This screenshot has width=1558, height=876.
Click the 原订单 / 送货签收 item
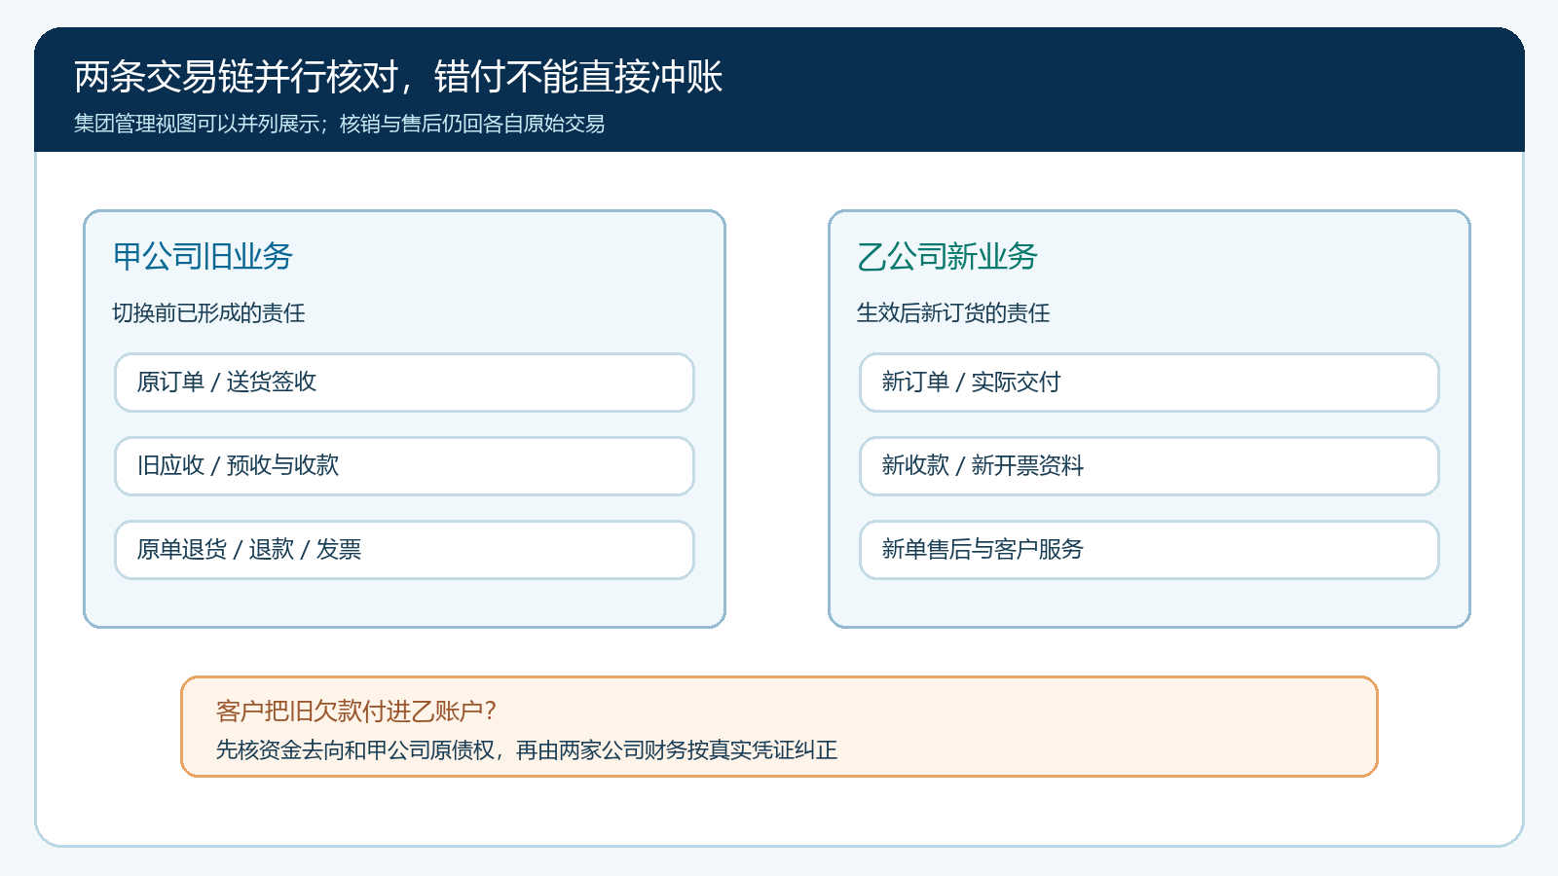pos(404,383)
